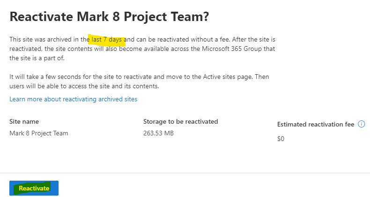Click the divider line above the Reactivate button

click(x=185, y=173)
